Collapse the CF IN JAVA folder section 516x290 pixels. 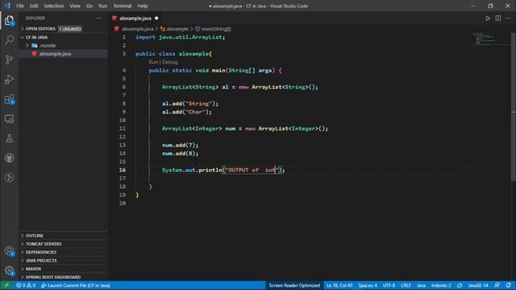point(36,37)
